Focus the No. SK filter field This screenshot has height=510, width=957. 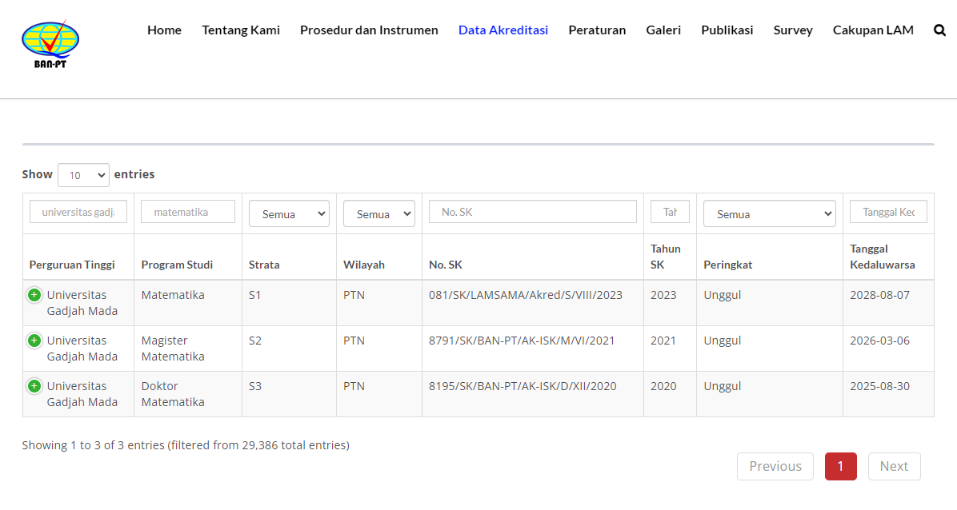tap(532, 212)
